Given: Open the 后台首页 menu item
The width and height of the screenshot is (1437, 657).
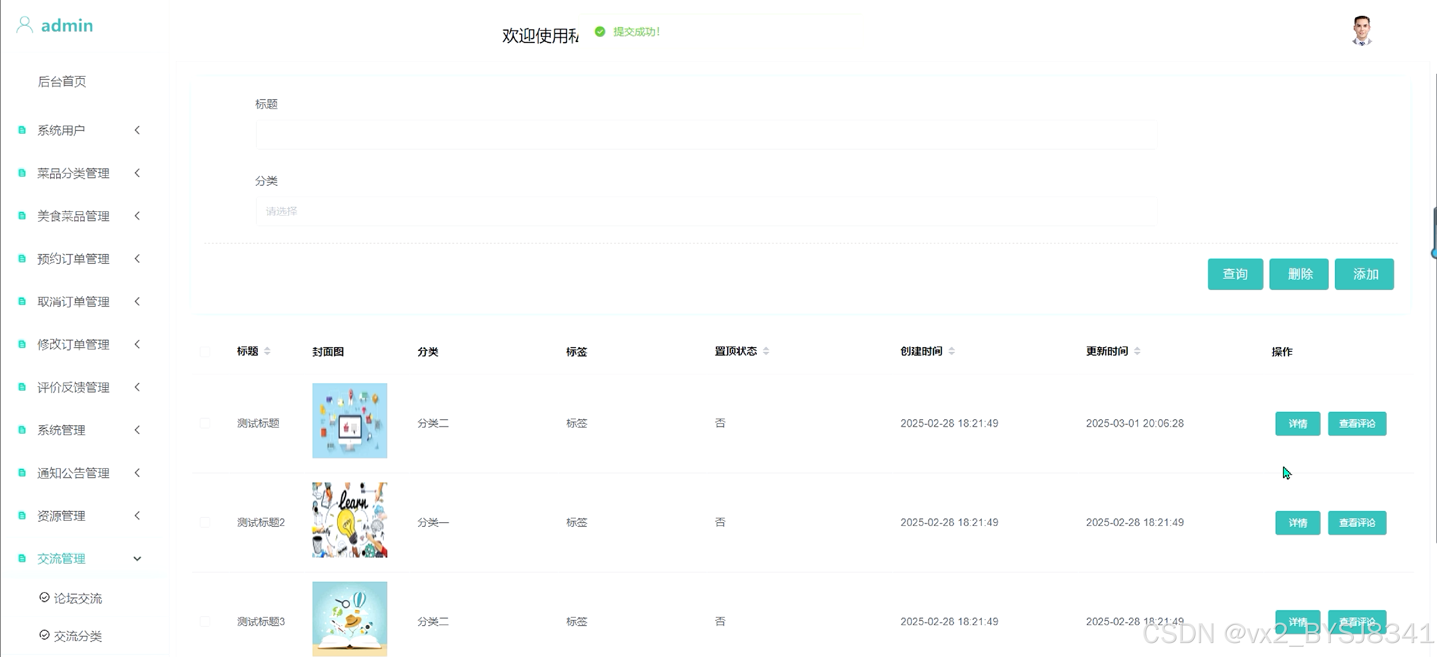Looking at the screenshot, I should [x=62, y=82].
